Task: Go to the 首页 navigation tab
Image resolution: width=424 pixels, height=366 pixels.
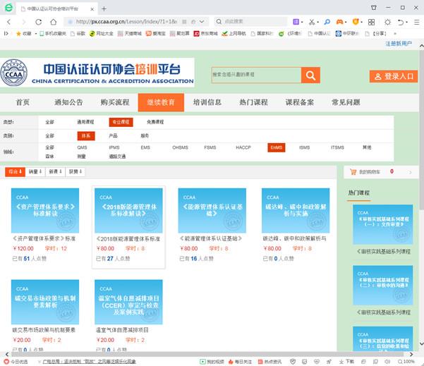Action: tap(23, 102)
